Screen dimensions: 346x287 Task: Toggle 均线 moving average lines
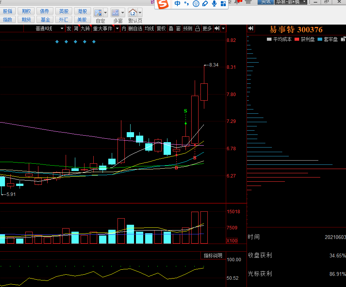tap(149, 28)
